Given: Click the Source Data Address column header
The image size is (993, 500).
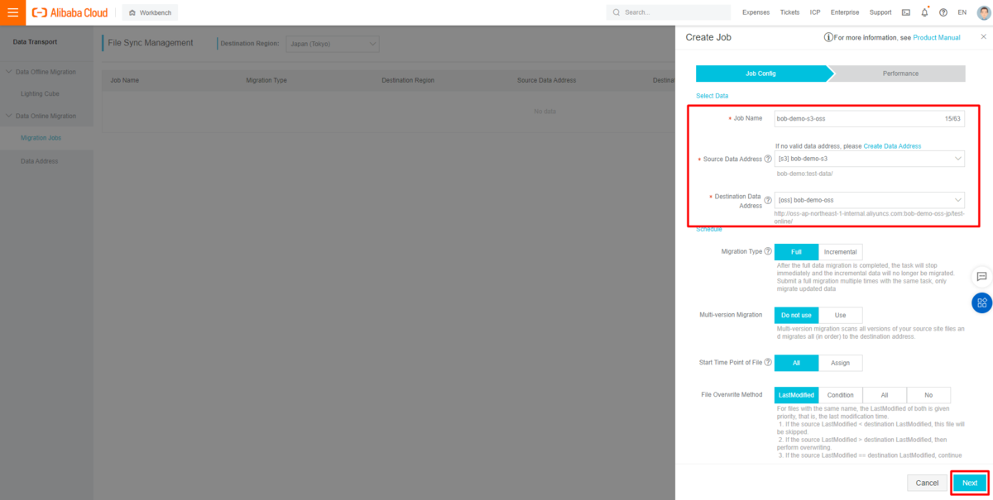Looking at the screenshot, I should (546, 80).
